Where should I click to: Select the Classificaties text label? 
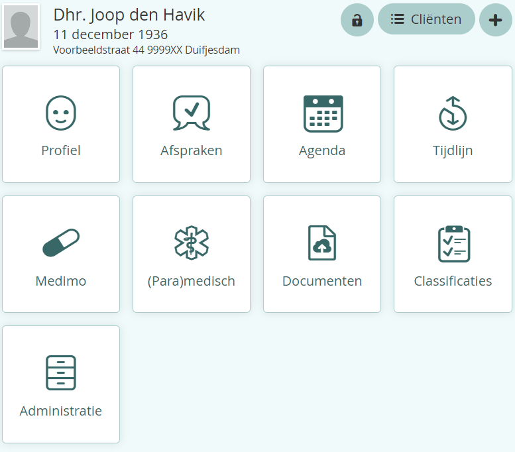tap(453, 281)
